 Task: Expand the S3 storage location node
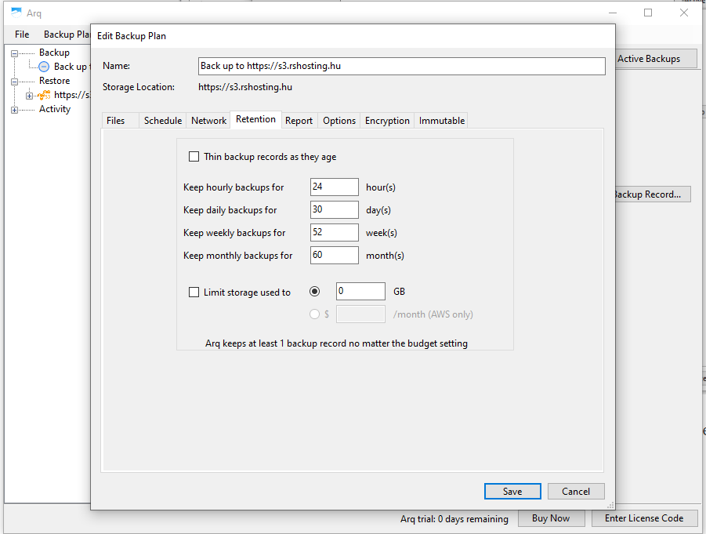click(29, 96)
